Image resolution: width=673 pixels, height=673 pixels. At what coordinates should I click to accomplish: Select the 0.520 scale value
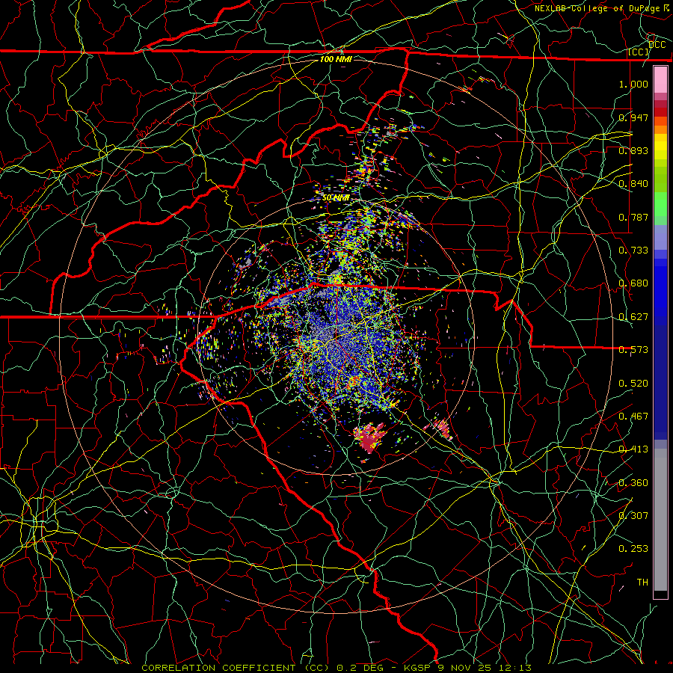633,384
